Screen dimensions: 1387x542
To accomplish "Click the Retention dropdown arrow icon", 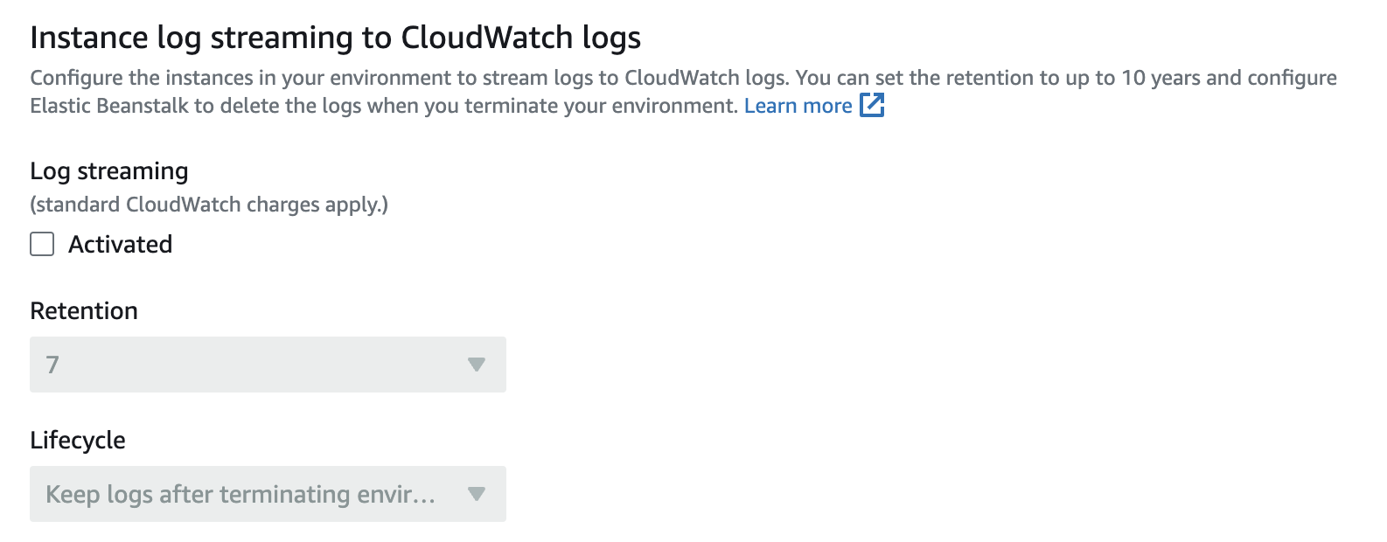I will point(477,365).
